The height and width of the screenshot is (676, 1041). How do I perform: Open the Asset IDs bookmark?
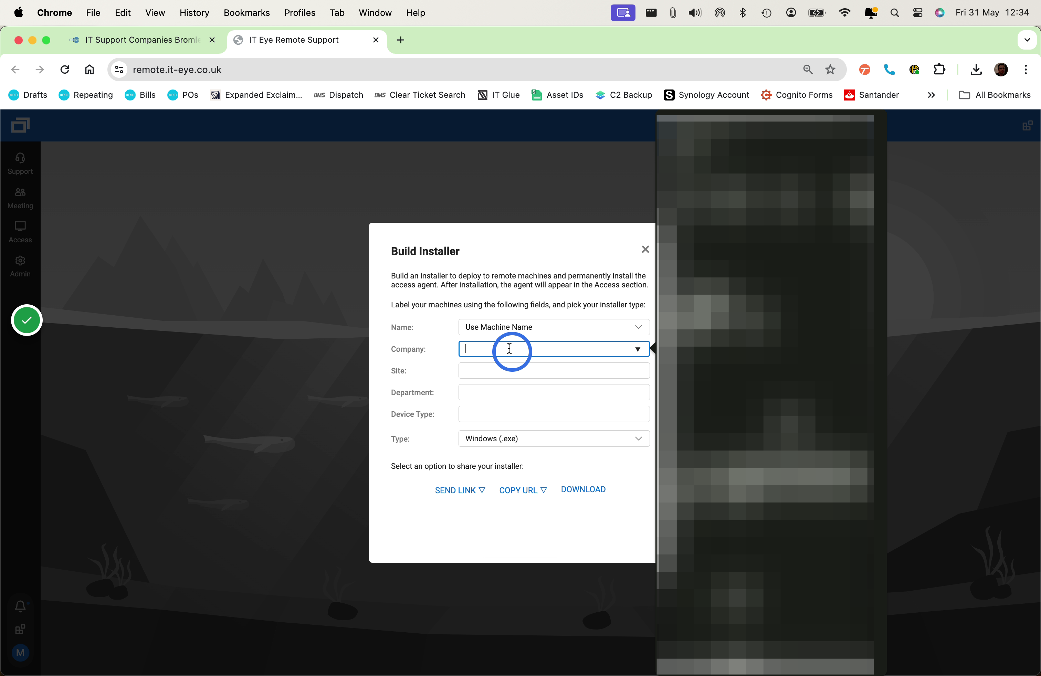[557, 95]
